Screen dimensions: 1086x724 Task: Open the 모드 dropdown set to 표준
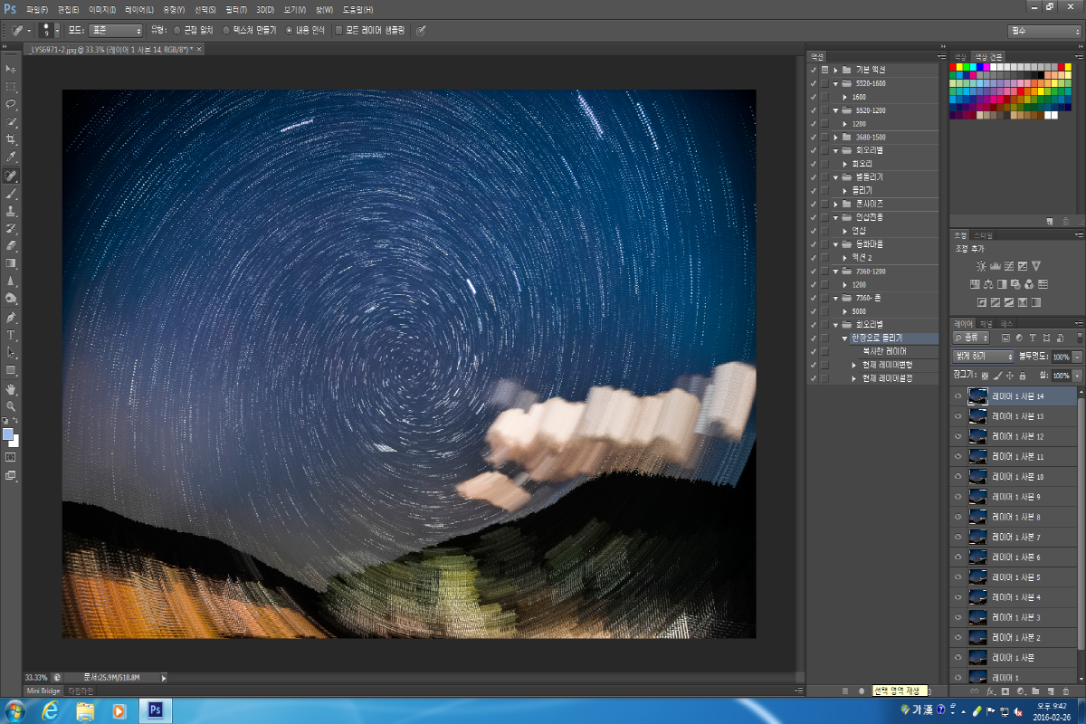(115, 30)
